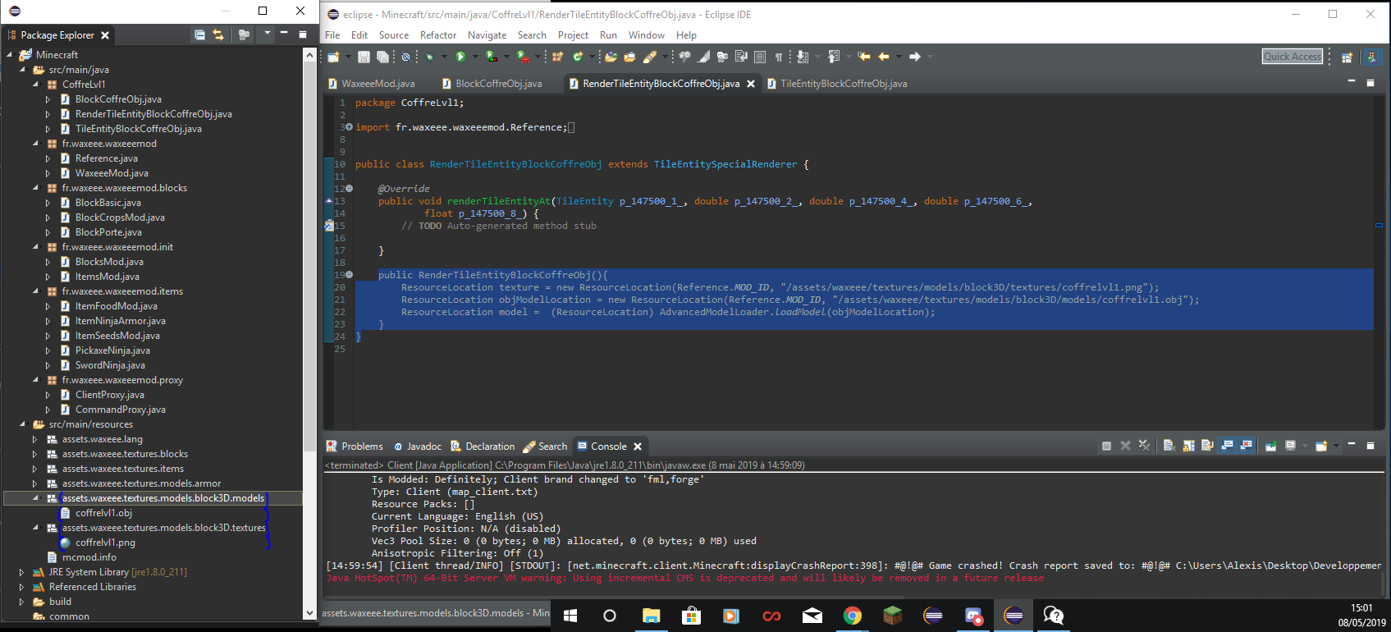Open Google Chrome from the taskbar

click(852, 616)
